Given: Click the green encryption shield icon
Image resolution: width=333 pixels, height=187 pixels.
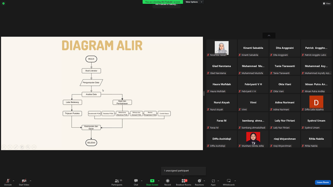Looking at the screenshot, I should [4, 4].
